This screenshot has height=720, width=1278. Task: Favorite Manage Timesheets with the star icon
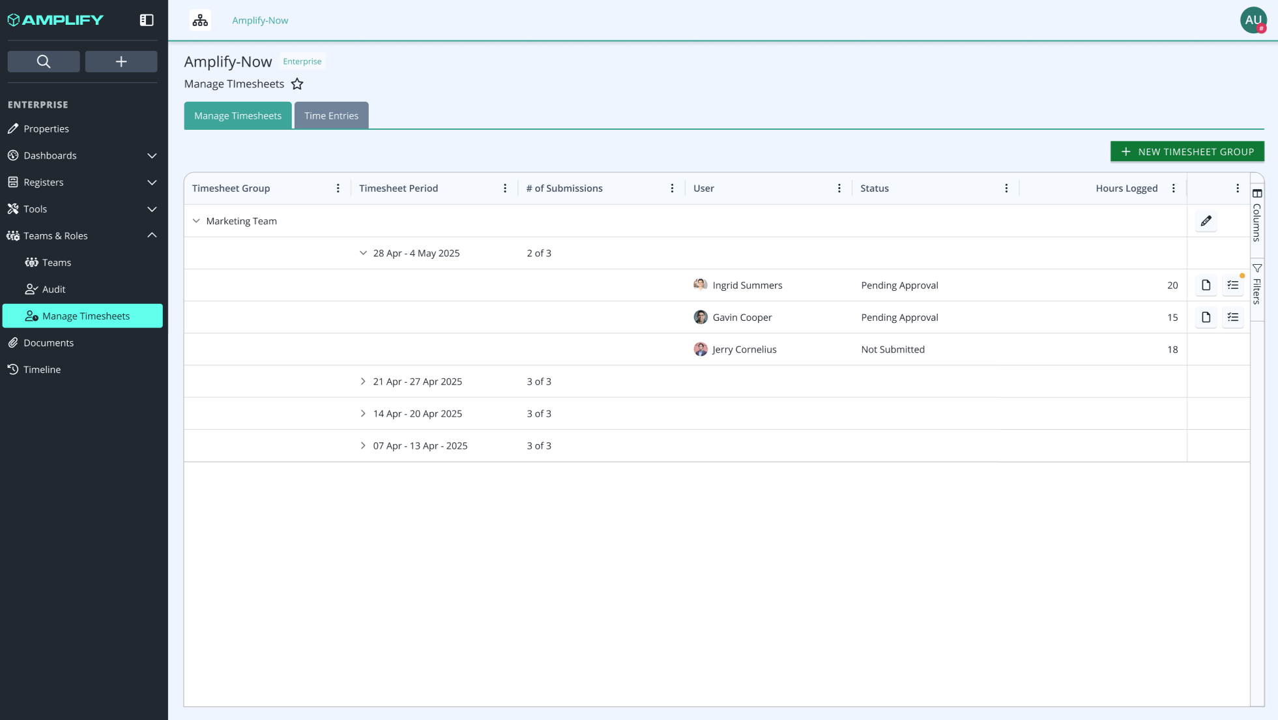pos(297,84)
